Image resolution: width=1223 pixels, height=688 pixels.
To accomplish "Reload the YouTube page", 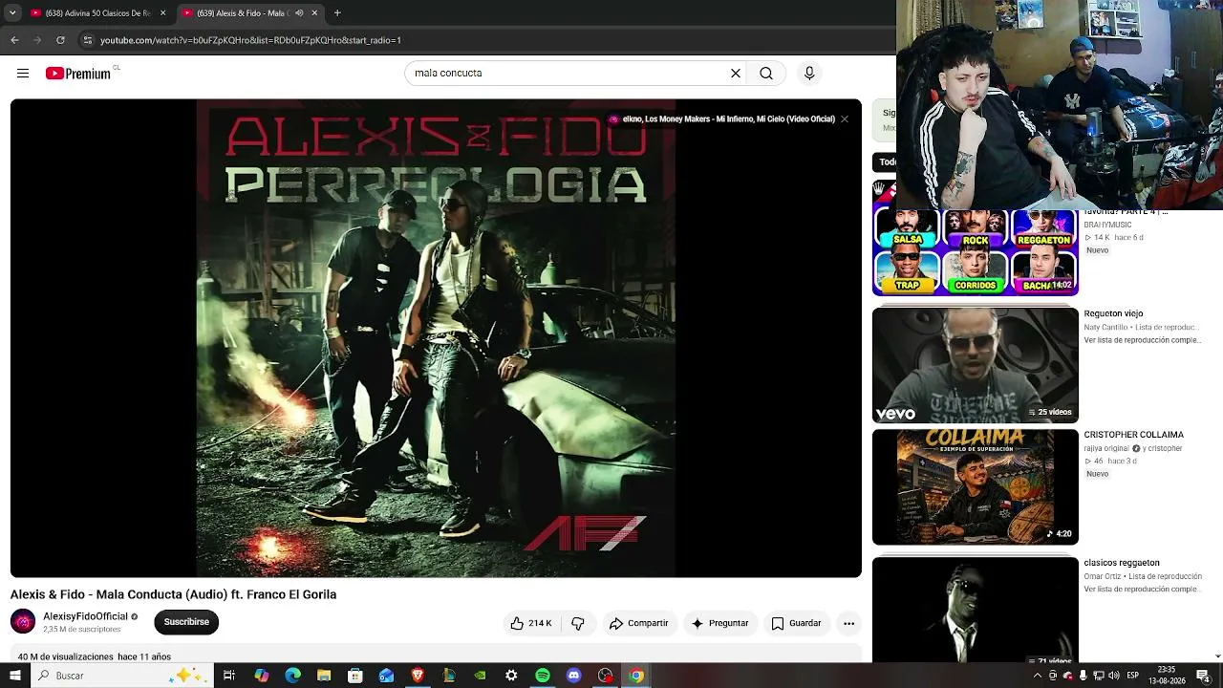I will point(60,40).
